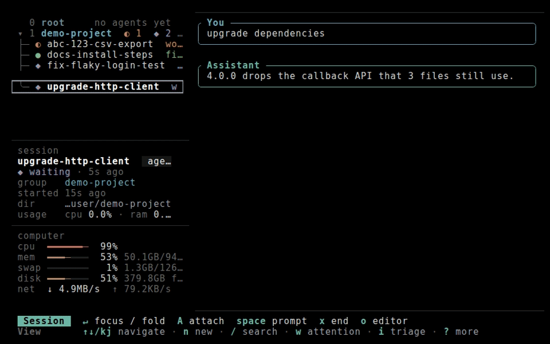
Task: Click the 'w attention' shortcut
Action: 328,332
